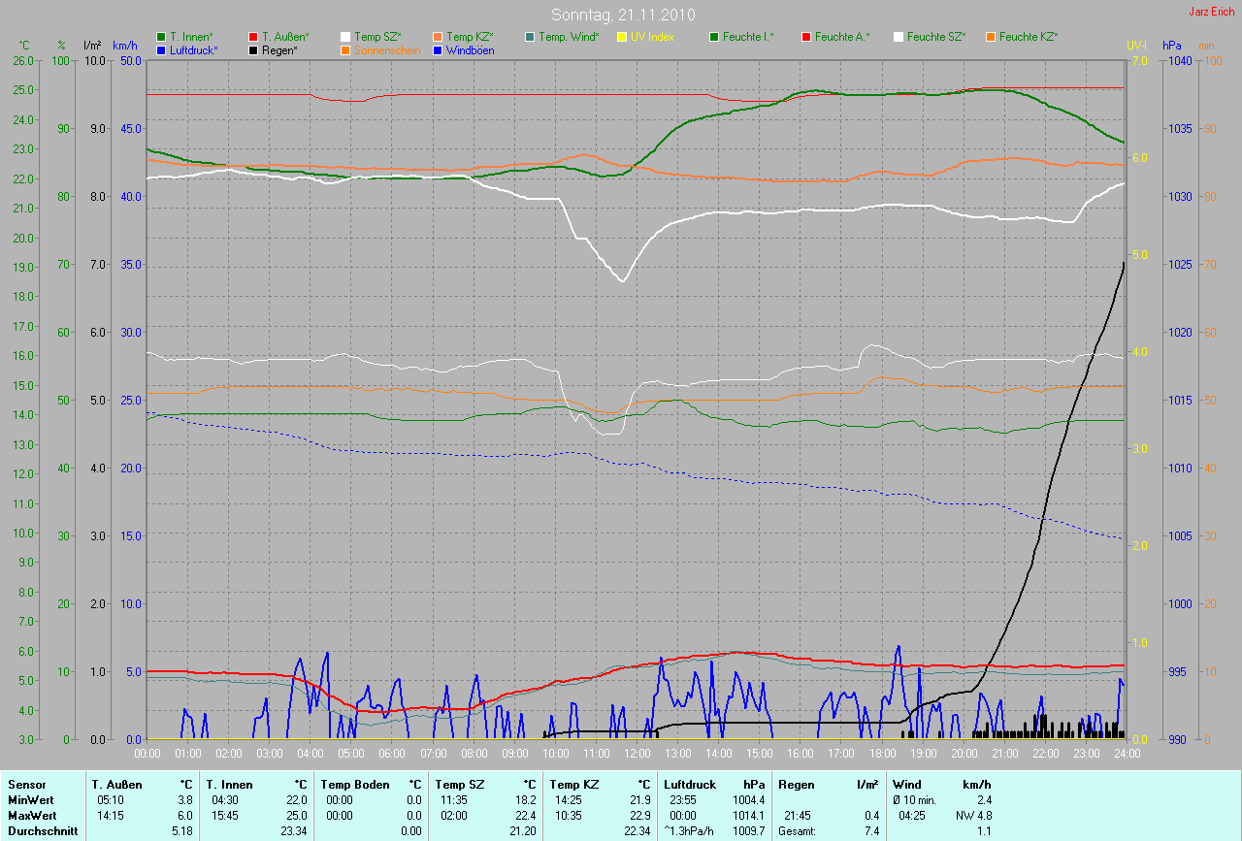Click the Jarz Erich label

click(x=1211, y=12)
